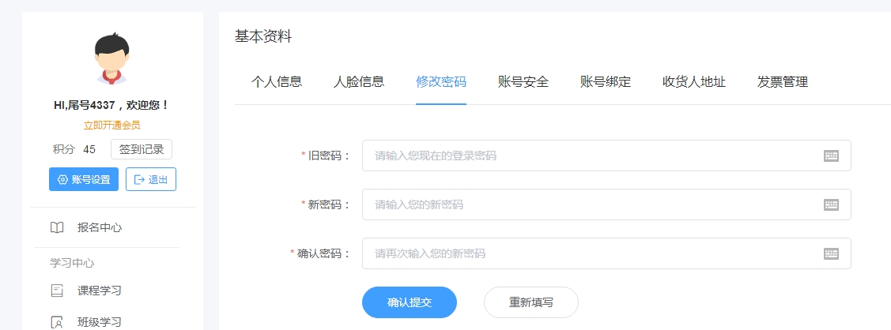
Task: Focus the 新密码 input field
Action: (x=606, y=204)
